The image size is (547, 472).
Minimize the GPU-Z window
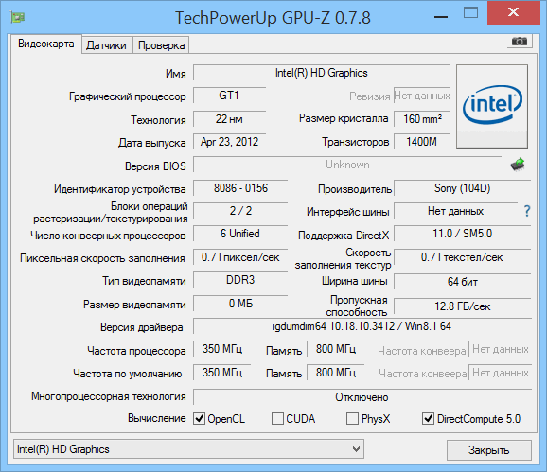coord(441,17)
